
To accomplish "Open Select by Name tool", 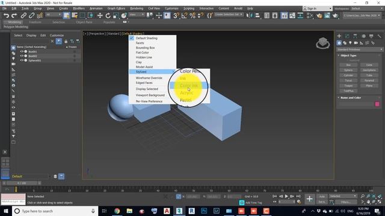I will pyautogui.click(x=75, y=16).
